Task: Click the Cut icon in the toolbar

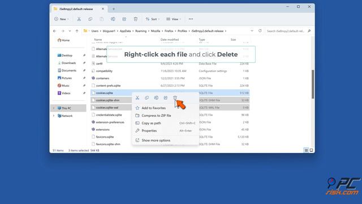Action: pyautogui.click(x=79, y=19)
